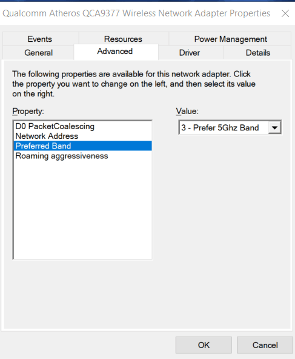295x359 pixels.
Task: Open the Power Management tab
Action: tap(231, 39)
